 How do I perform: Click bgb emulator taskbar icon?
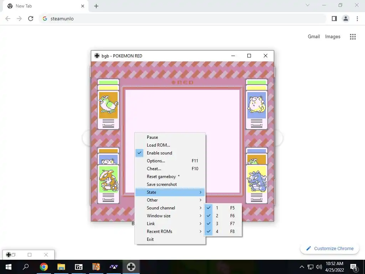[x=131, y=267]
